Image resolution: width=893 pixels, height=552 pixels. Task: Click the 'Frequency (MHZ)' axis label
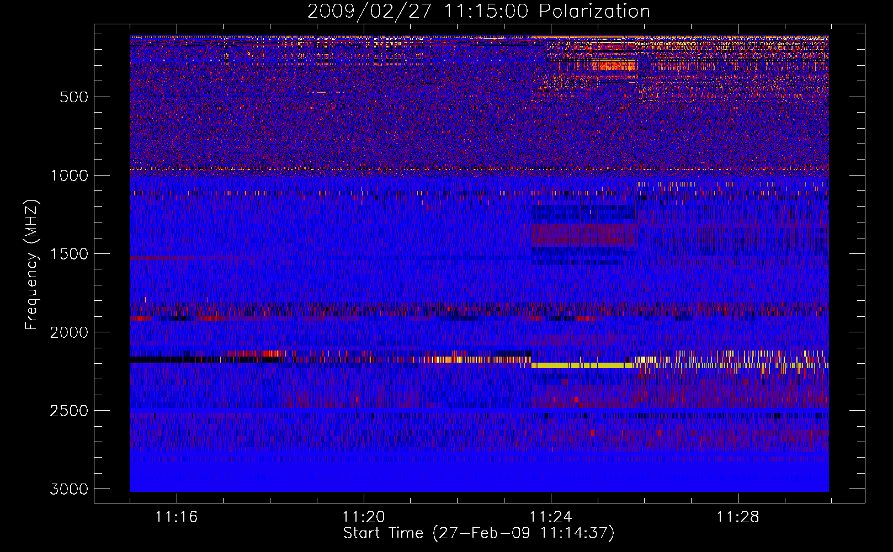32,265
